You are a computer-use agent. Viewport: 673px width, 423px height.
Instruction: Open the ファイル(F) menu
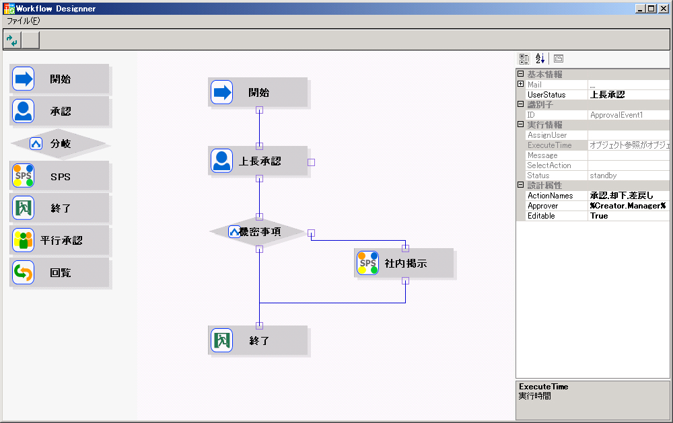[23, 21]
